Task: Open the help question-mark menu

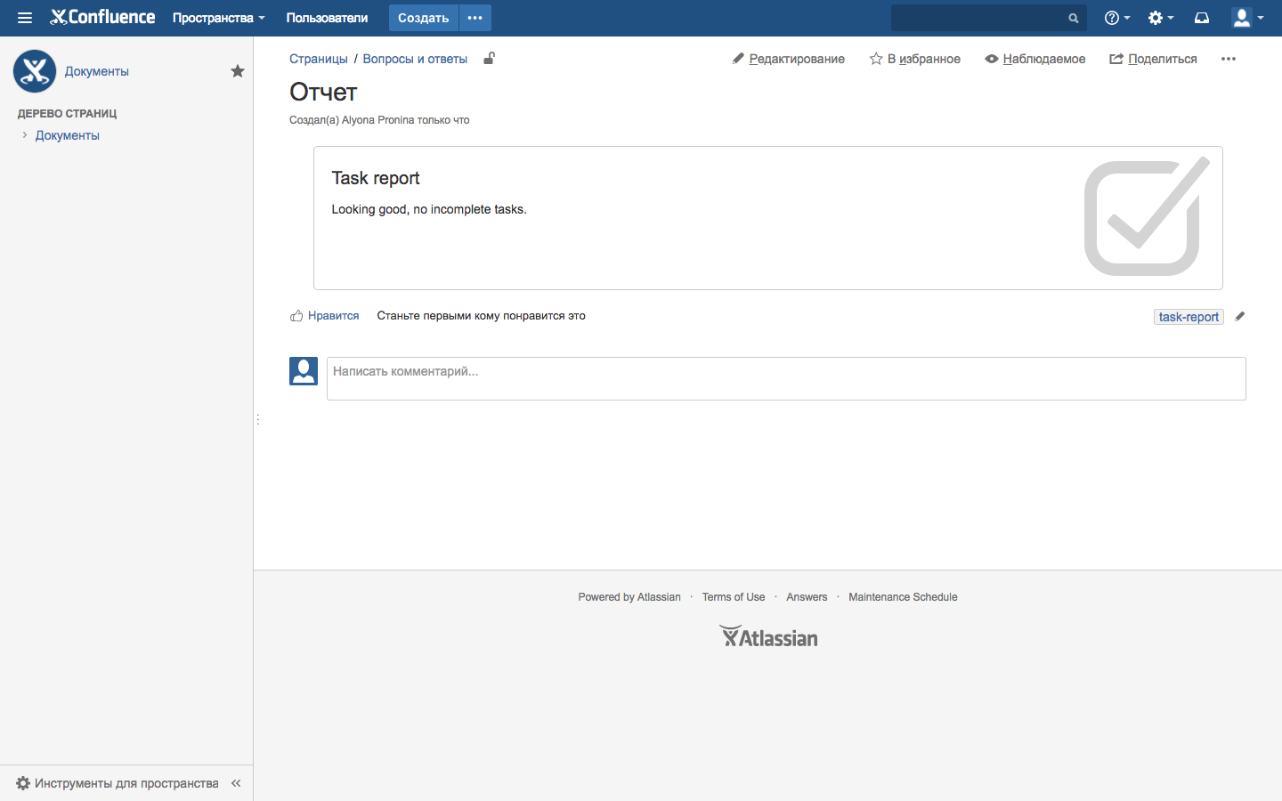Action: 1116,18
